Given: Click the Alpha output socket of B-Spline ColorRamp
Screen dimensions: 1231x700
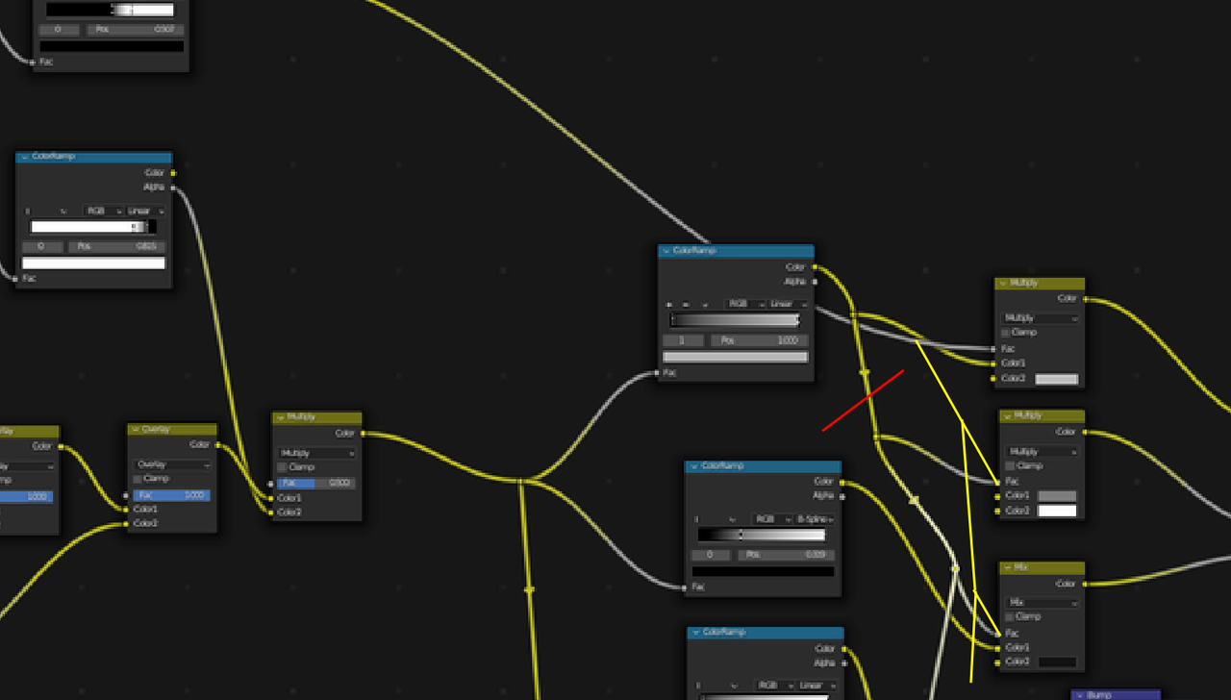Looking at the screenshot, I should (842, 496).
